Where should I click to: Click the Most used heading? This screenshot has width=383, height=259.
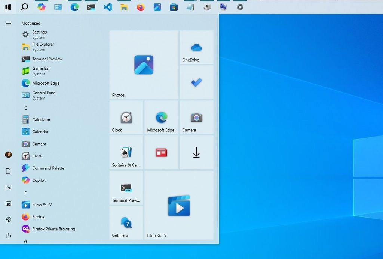click(31, 23)
